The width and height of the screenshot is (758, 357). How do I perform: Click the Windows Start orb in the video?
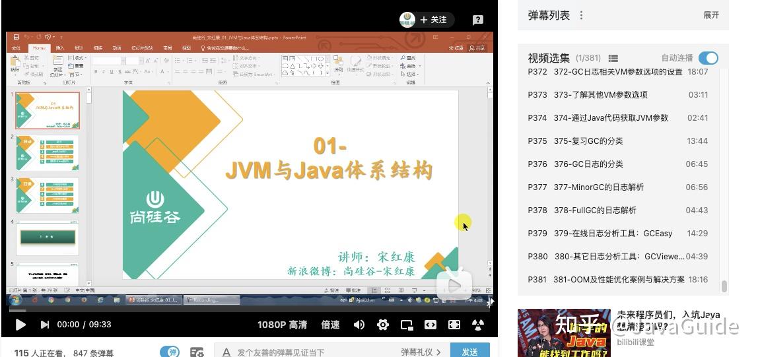click(15, 300)
